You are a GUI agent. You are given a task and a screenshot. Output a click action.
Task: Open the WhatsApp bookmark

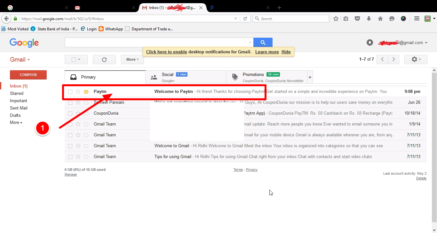(x=111, y=29)
